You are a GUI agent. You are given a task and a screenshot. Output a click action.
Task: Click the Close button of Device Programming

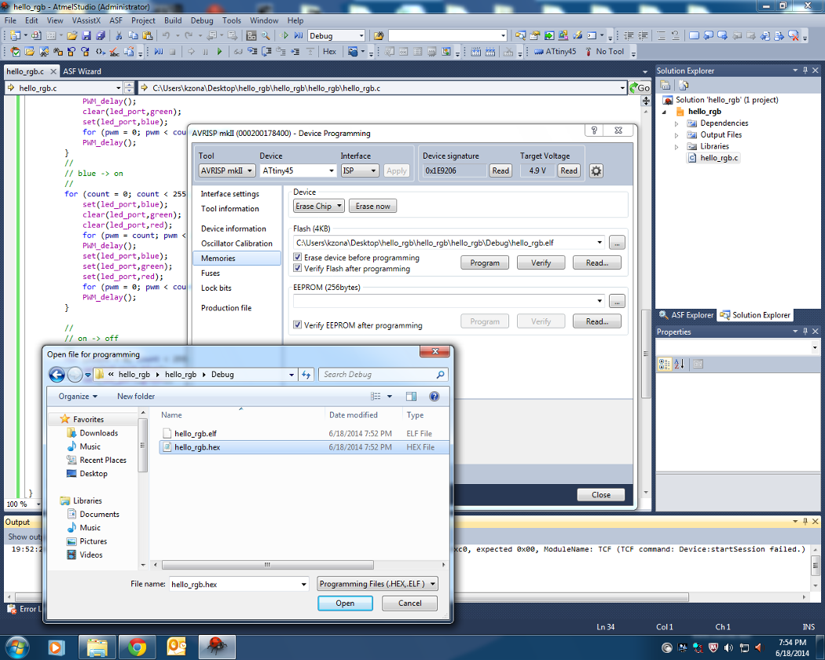point(601,495)
